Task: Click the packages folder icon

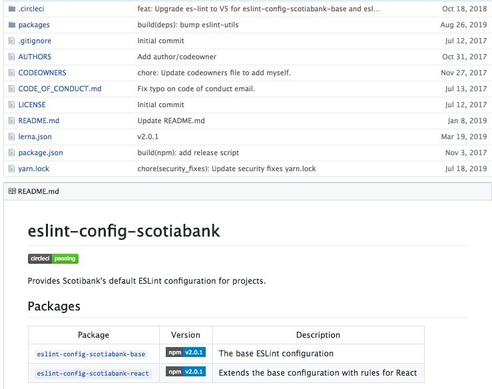Action: tap(12, 25)
